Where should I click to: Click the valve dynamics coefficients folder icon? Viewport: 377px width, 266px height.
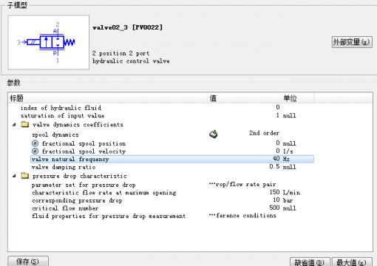click(25, 124)
